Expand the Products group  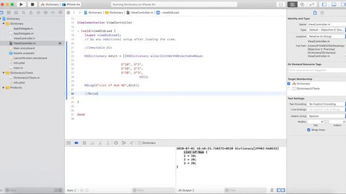[x=4, y=87]
